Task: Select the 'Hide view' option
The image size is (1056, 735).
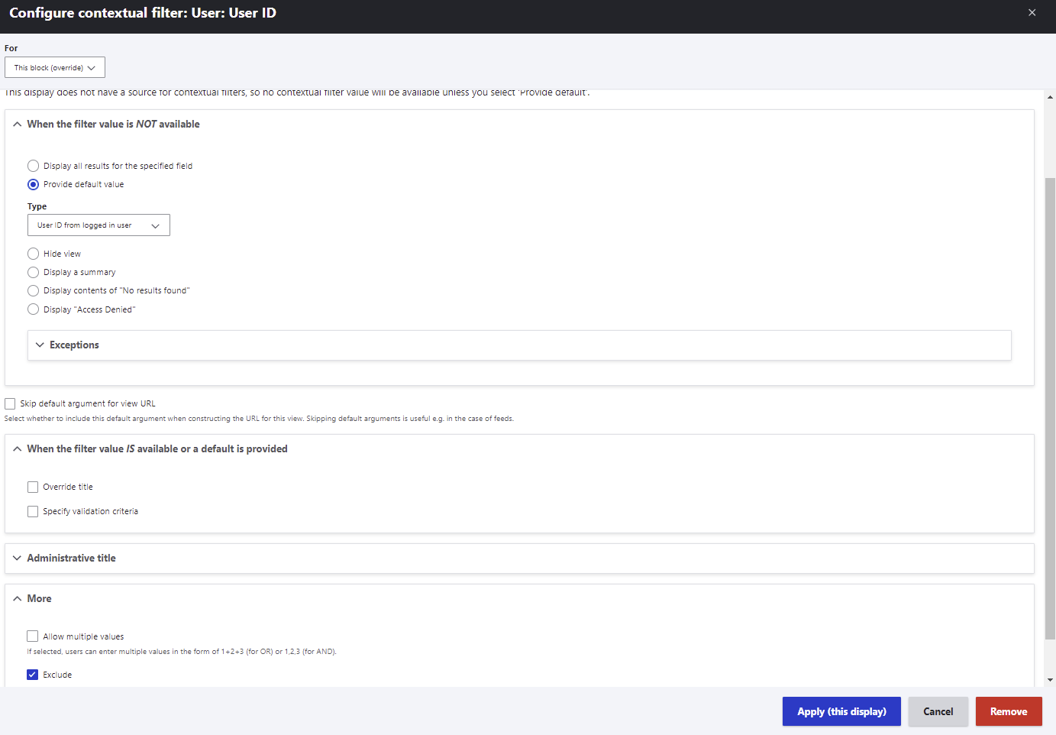Action: click(33, 253)
